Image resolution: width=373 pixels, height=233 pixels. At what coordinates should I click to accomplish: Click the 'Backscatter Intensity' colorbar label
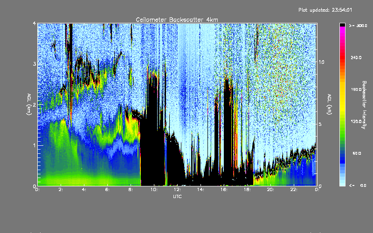tap(364, 105)
